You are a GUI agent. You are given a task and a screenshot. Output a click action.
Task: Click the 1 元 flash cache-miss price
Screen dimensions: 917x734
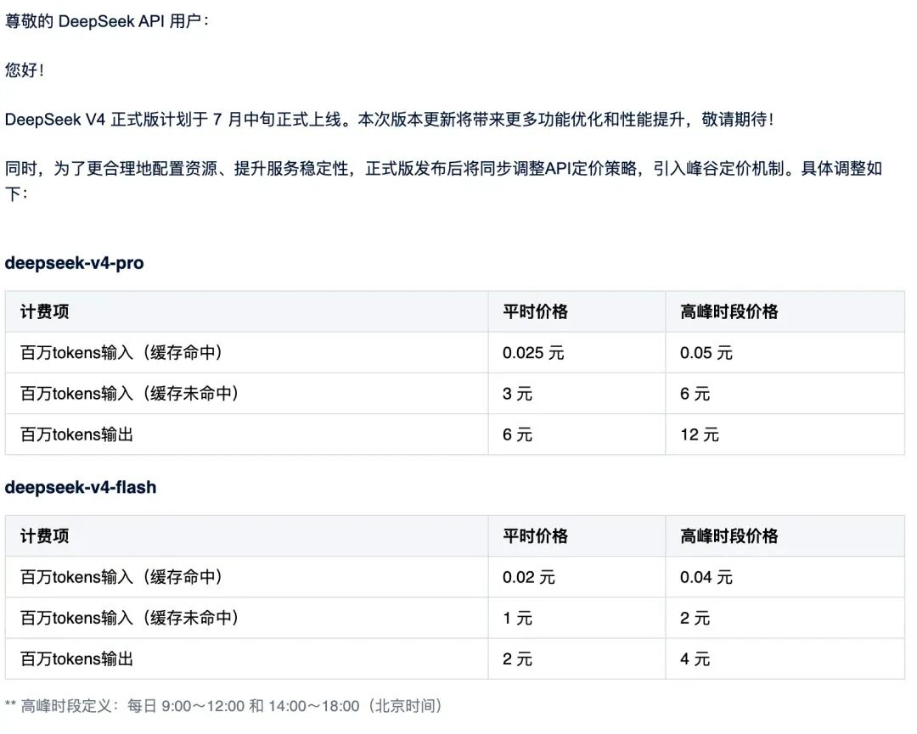click(x=518, y=619)
